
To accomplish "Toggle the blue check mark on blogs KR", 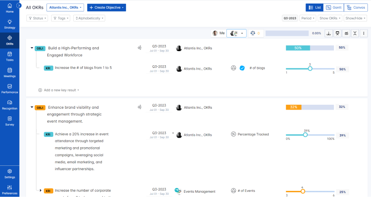I will click(242, 68).
